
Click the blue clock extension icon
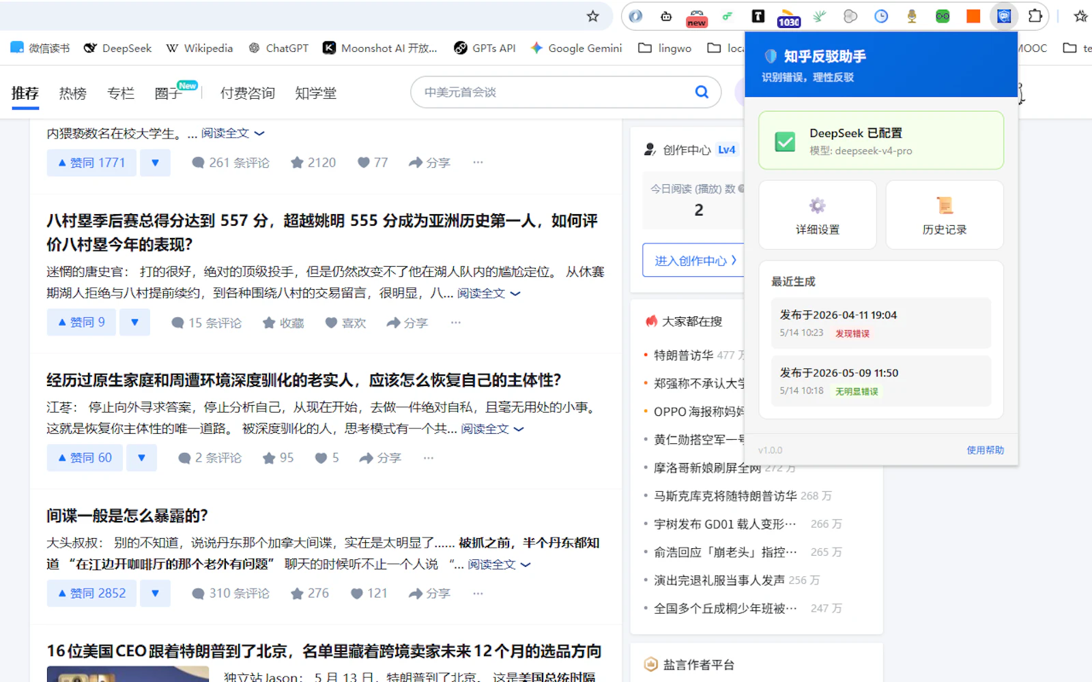(x=881, y=16)
